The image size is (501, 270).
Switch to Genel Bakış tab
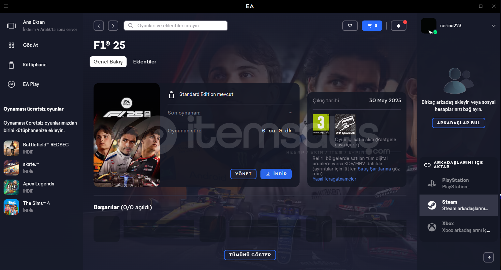[x=108, y=62]
